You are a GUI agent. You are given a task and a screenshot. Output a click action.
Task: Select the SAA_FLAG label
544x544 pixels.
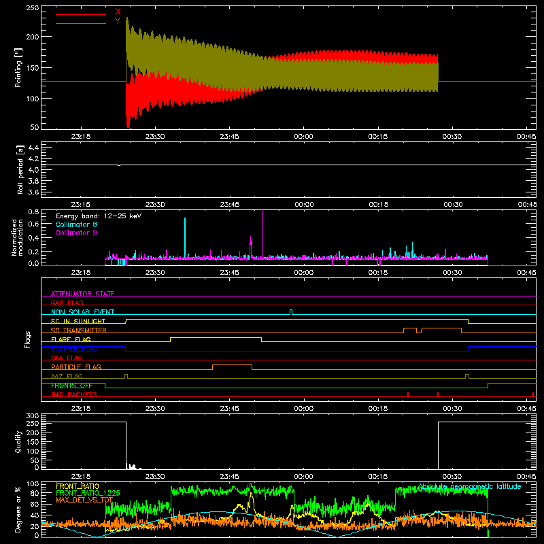click(67, 358)
